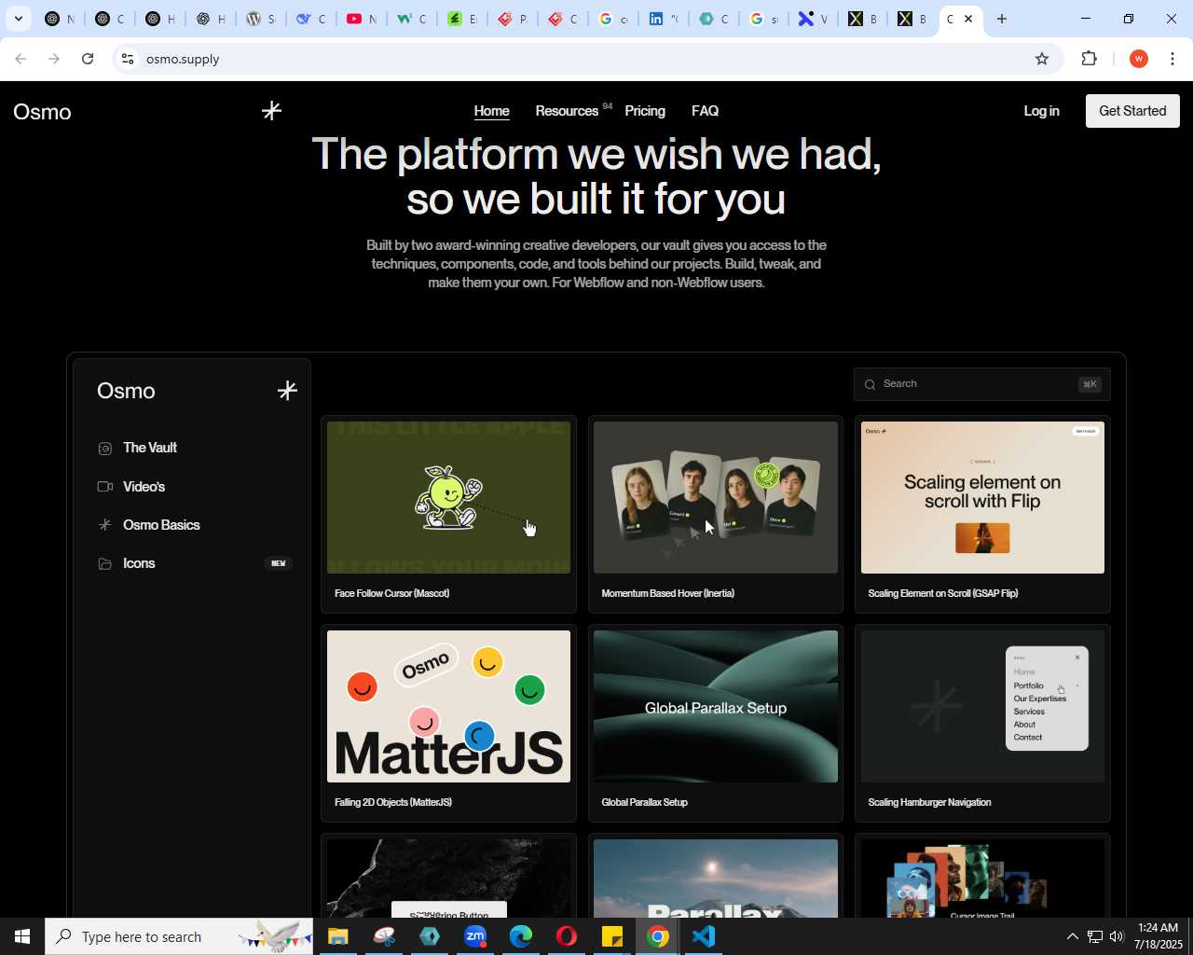View site information icon in address bar

tap(128, 59)
